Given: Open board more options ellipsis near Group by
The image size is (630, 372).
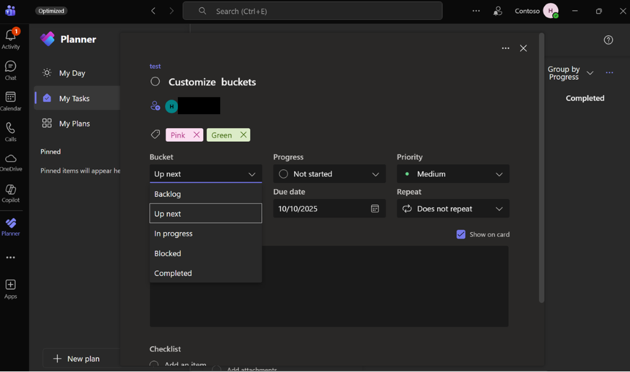Looking at the screenshot, I should [x=609, y=72].
